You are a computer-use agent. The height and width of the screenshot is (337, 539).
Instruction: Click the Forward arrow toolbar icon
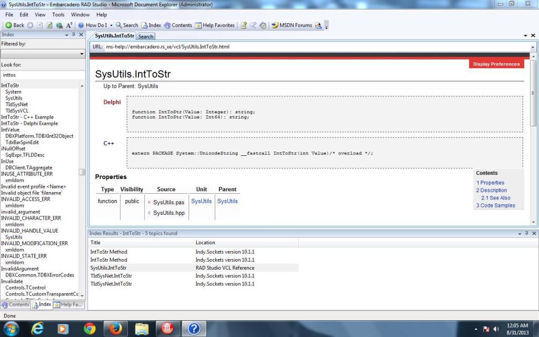pos(30,25)
